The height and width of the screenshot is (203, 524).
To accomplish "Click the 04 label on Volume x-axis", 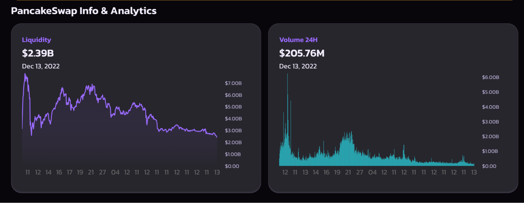I will (372, 172).
